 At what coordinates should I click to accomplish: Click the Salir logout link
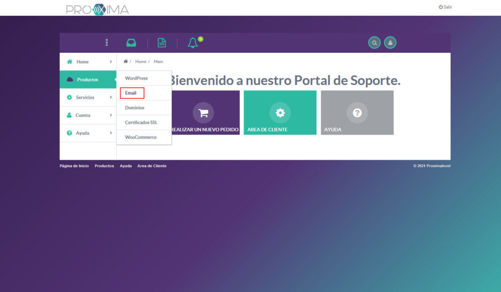[x=446, y=7]
